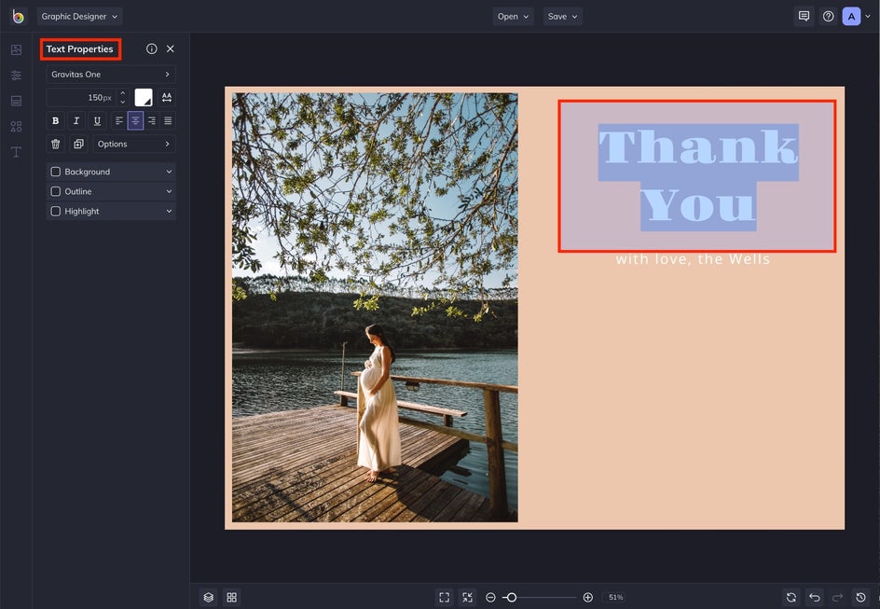Toggle italic formatting

pos(76,120)
